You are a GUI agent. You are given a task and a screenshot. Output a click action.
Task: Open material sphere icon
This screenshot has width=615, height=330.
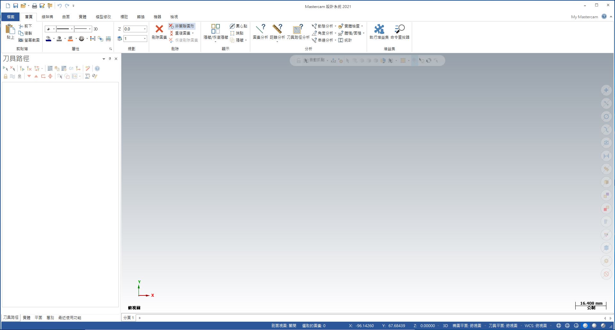pyautogui.click(x=82, y=39)
